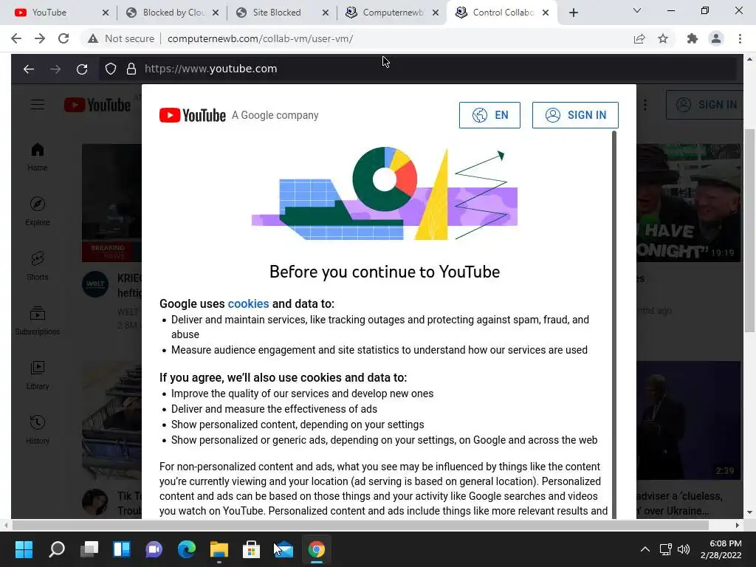
Task: Open the Chat app on the taskbar
Action: 154,549
